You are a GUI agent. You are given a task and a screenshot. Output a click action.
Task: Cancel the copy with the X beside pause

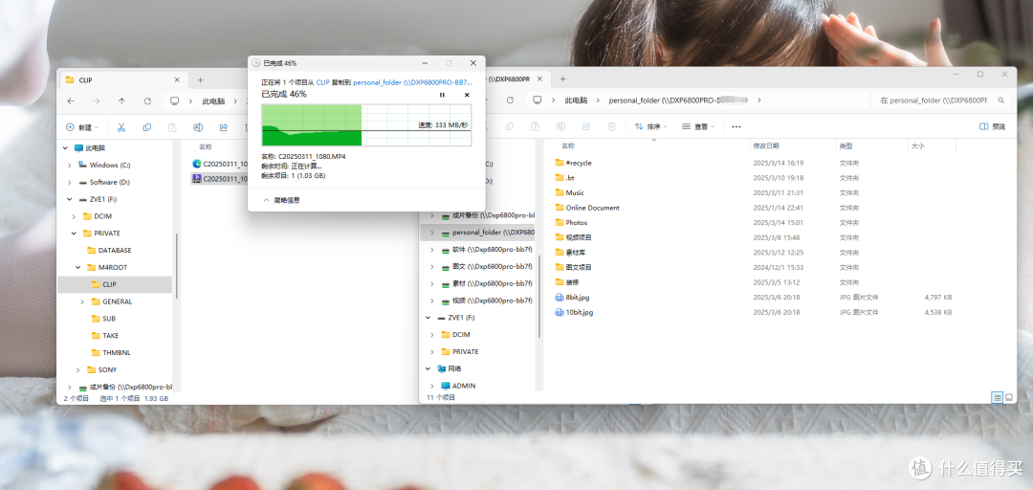tap(467, 95)
